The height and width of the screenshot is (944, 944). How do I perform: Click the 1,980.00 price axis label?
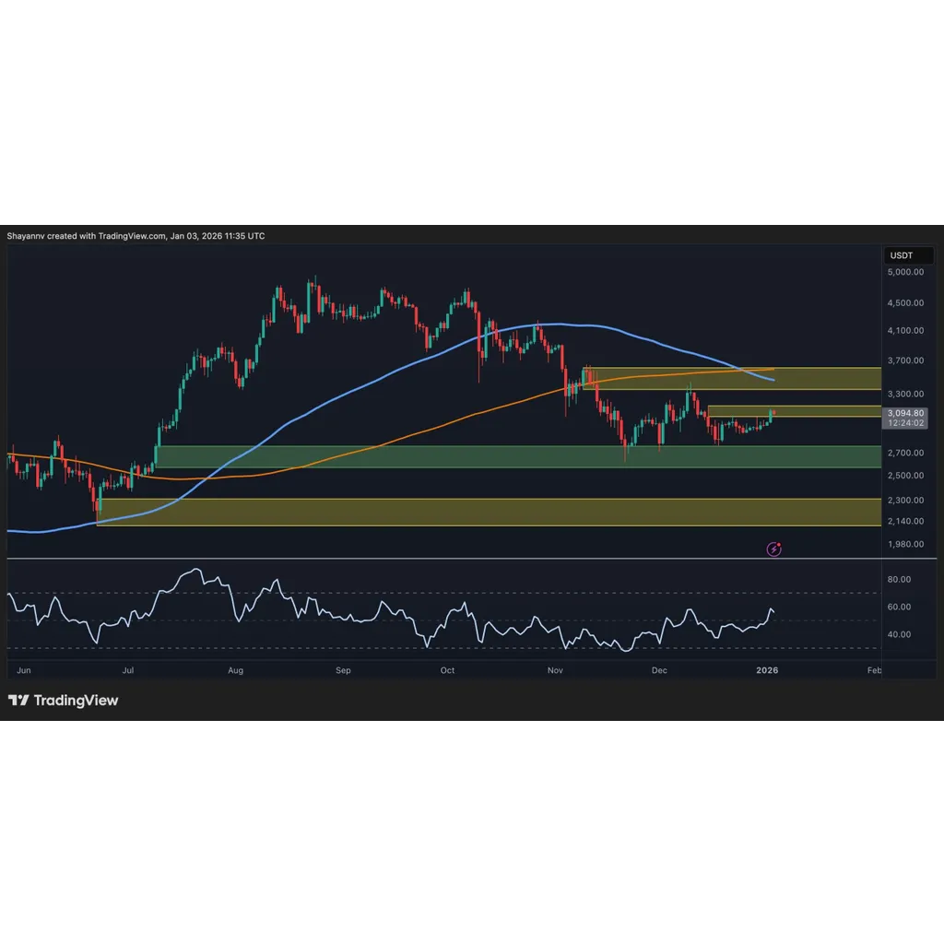(x=905, y=544)
